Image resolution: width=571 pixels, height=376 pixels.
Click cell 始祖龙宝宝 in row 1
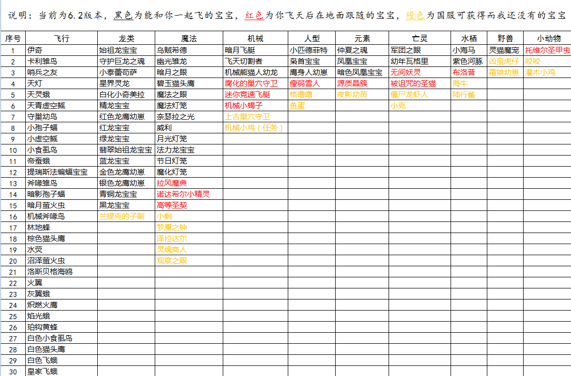click(126, 50)
